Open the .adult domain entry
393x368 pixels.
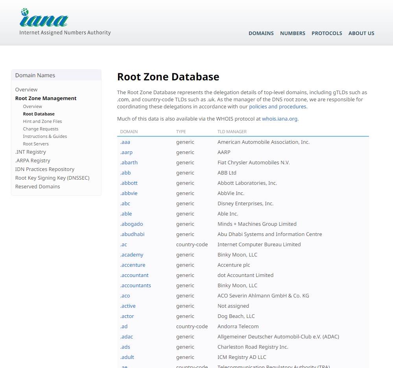coord(127,357)
